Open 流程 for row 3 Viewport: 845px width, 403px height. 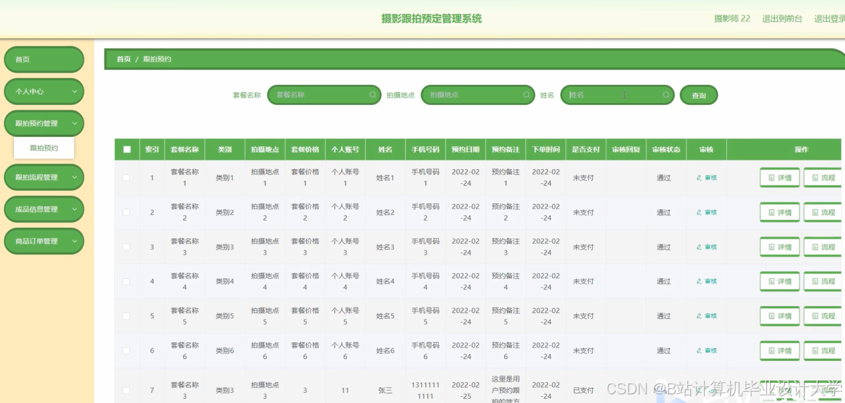tap(823, 247)
